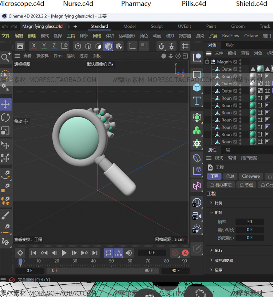This screenshot has height=297, width=273.
Task: Click the Cineware button in attributes
Action: 251,176
